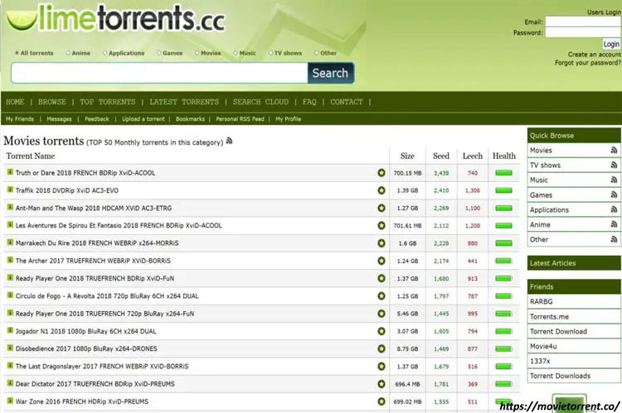This screenshot has width=622, height=413.
Task: Bookmark star for Disobedience 2017 torrent
Action: (381, 348)
